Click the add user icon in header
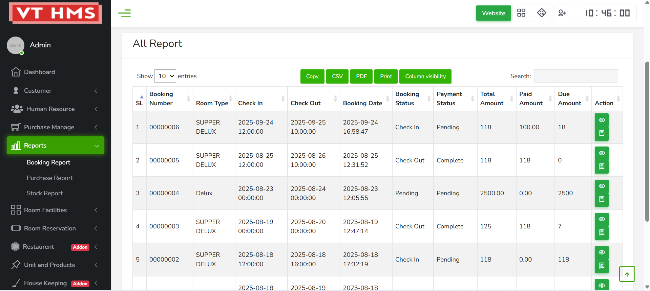 tap(562, 13)
